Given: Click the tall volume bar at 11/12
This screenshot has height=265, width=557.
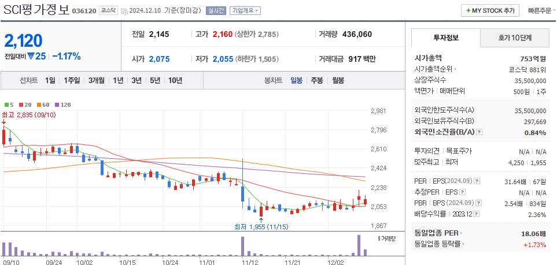Looking at the screenshot, I should pyautogui.click(x=242, y=246).
